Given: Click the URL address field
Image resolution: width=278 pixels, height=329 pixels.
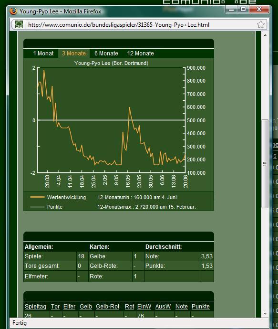Looking at the screenshot, I should tap(140, 25).
